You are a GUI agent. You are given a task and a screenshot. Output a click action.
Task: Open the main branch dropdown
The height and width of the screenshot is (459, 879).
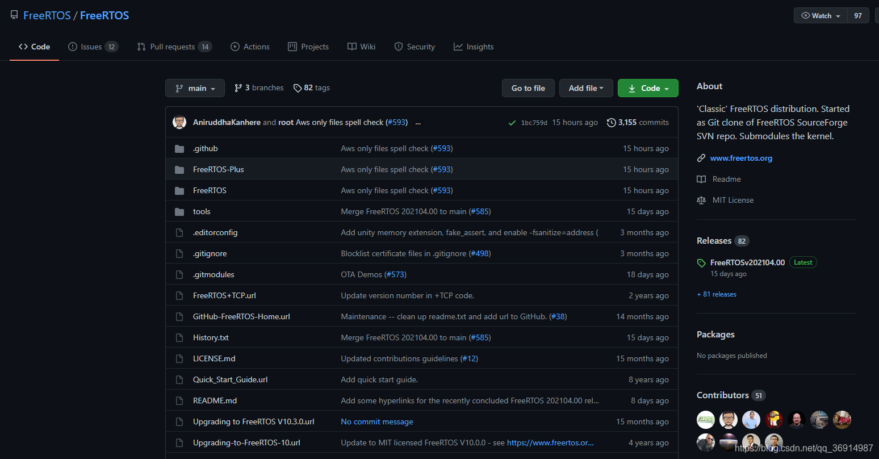[x=195, y=88]
